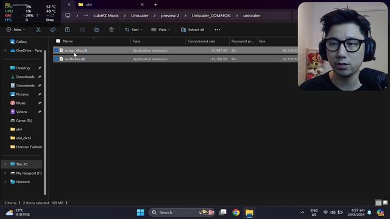Open Pictures in quick access
Screen dimensions: 390x219
tap(22, 94)
